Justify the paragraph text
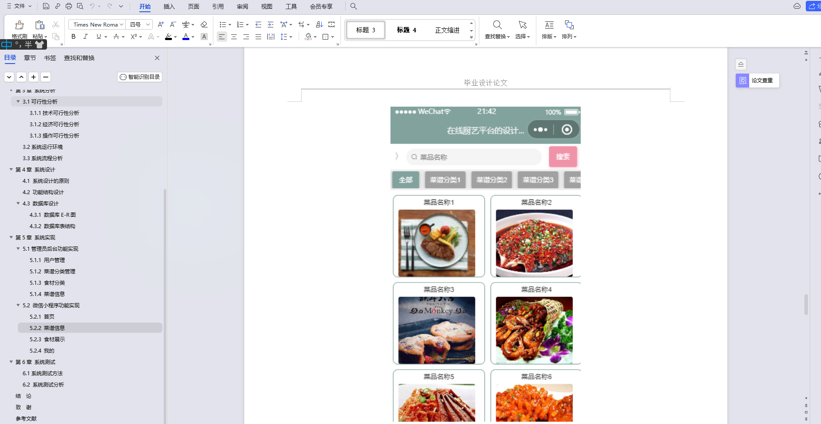The width and height of the screenshot is (821, 424). [x=258, y=37]
